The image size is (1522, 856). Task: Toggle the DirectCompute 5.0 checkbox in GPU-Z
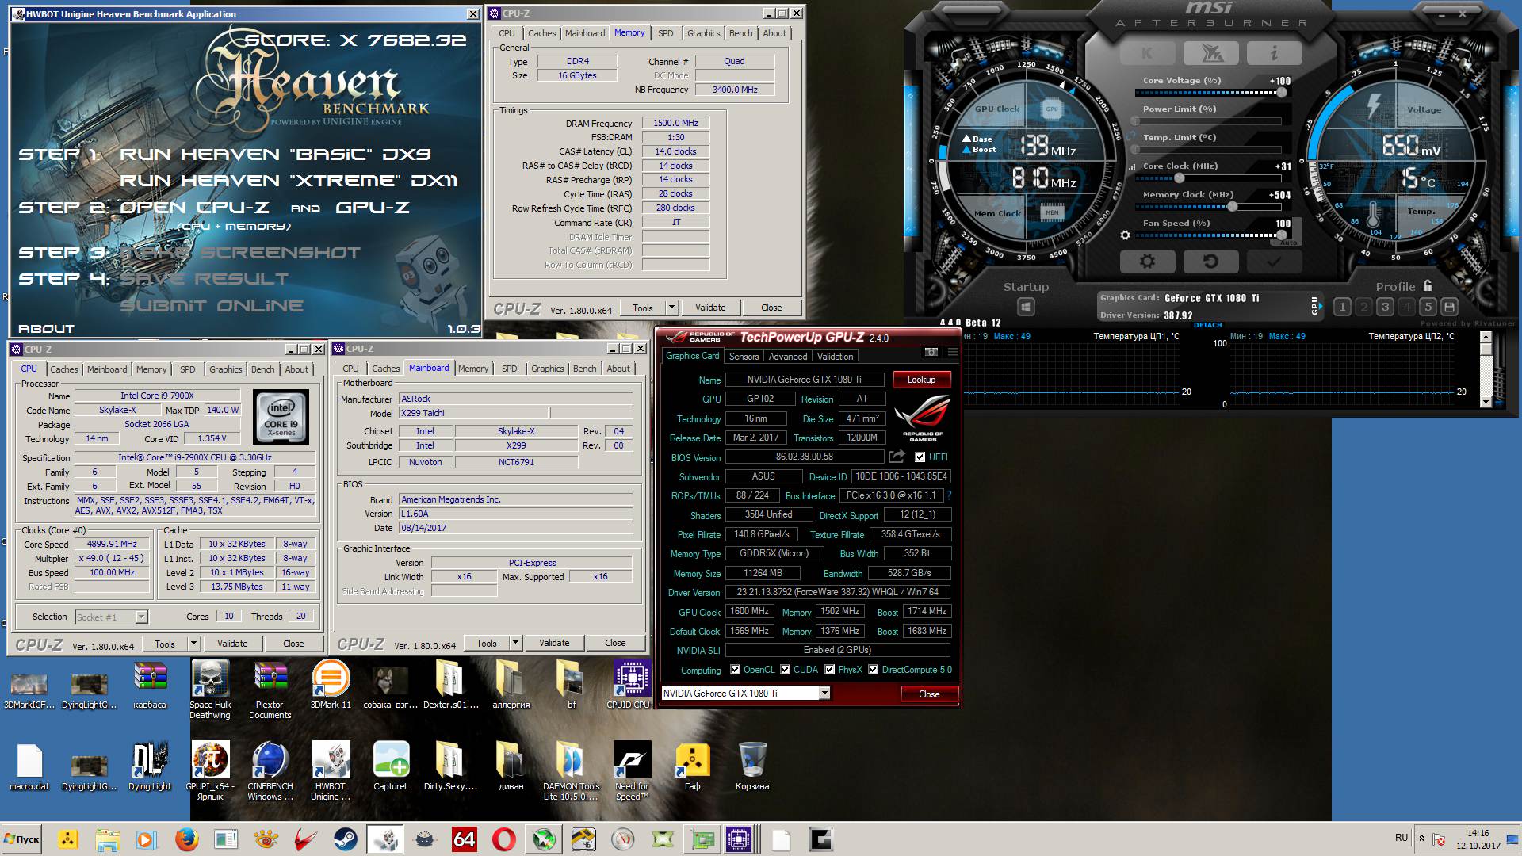tap(873, 670)
